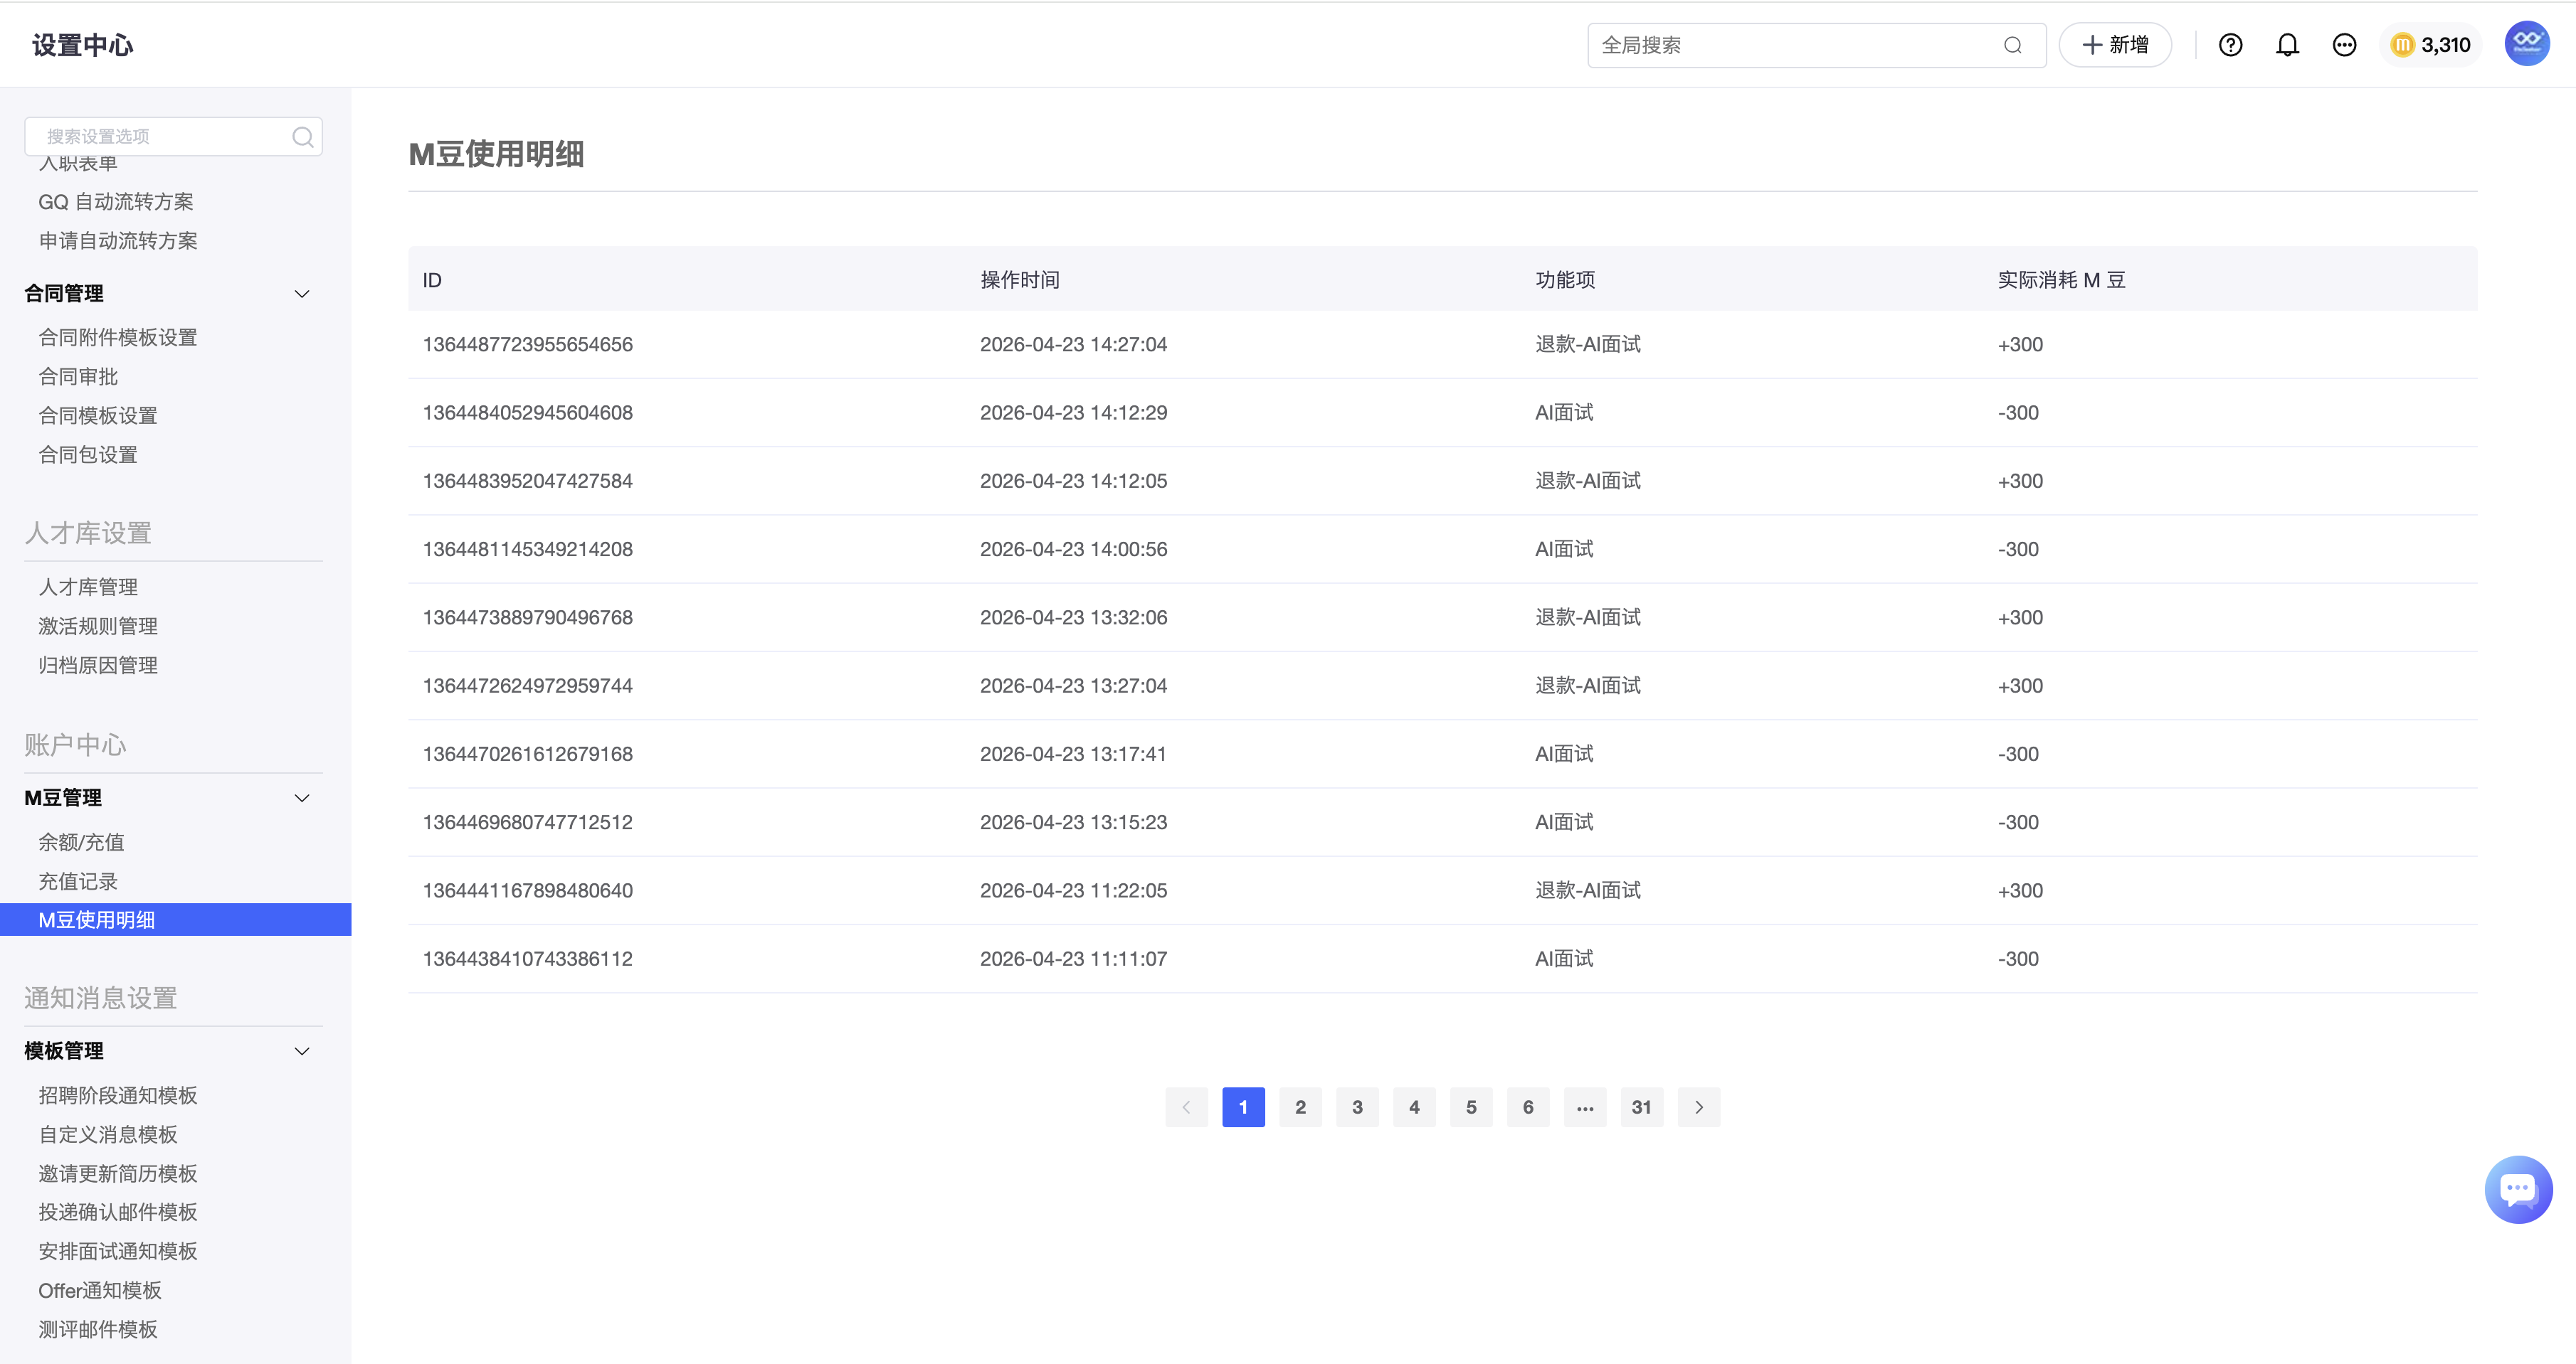
Task: Click the next page arrow
Action: (x=1698, y=1107)
